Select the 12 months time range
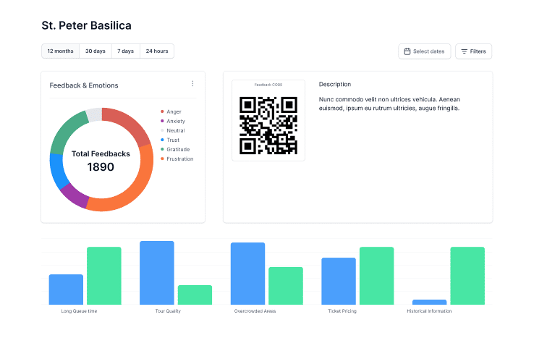Screen dimensions: 534x351 point(60,51)
